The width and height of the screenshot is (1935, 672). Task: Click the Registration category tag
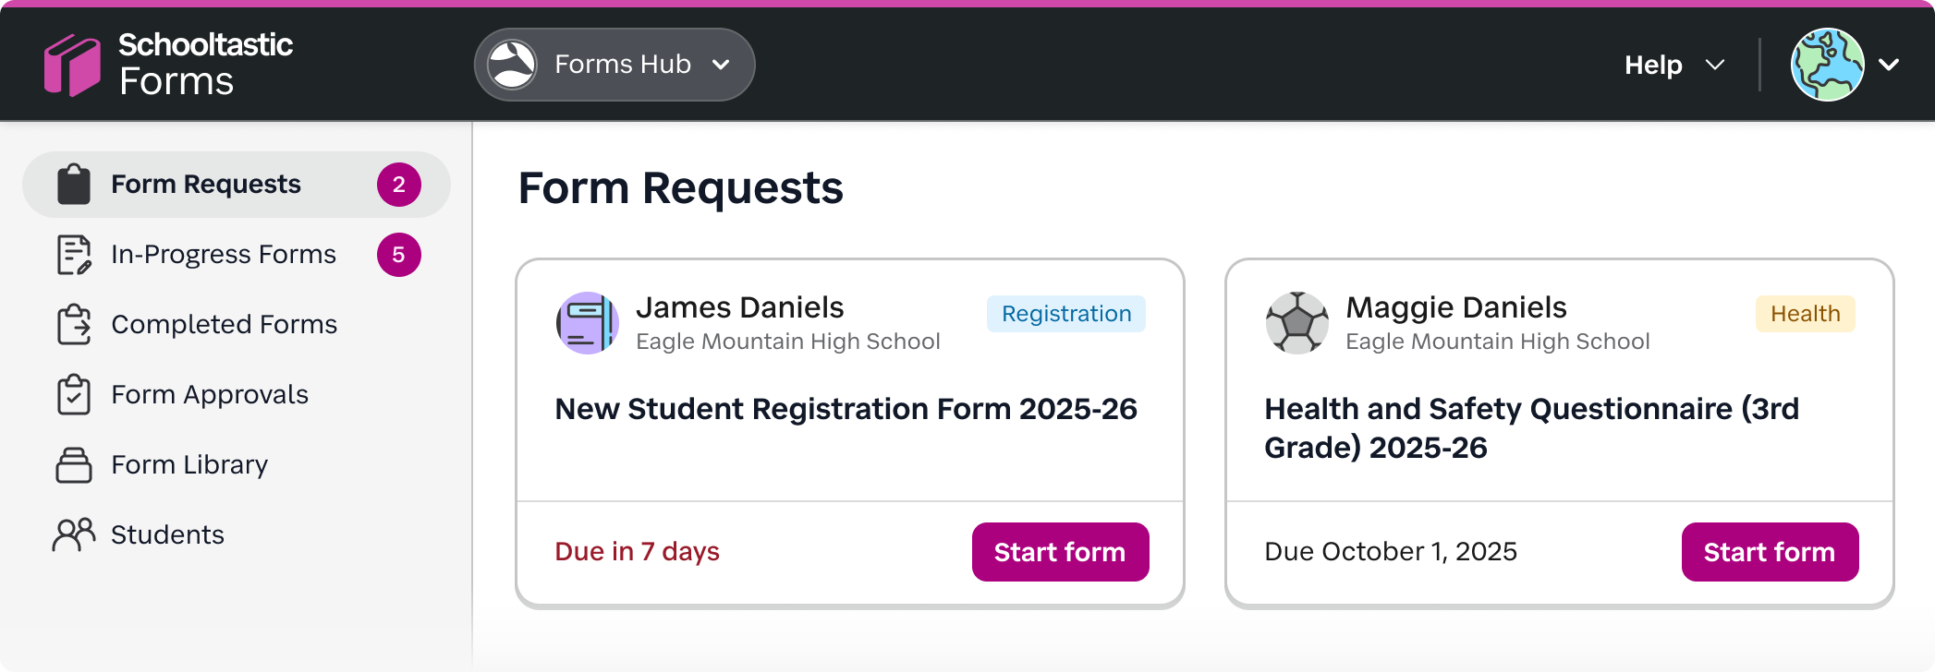(x=1065, y=314)
